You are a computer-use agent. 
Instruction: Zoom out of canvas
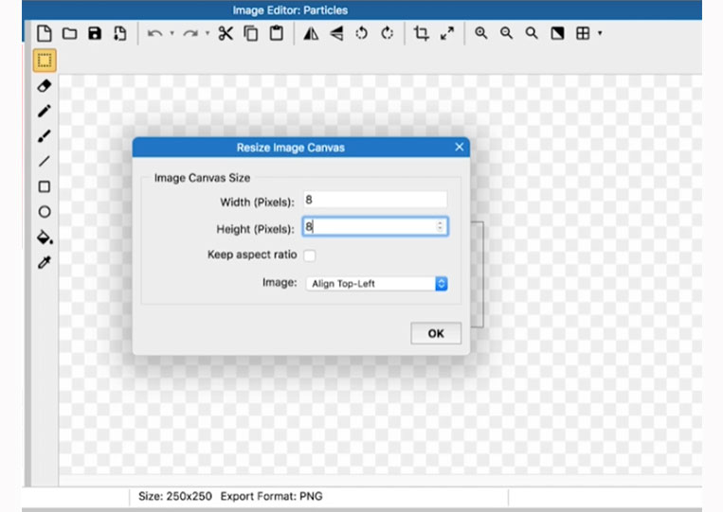(506, 33)
